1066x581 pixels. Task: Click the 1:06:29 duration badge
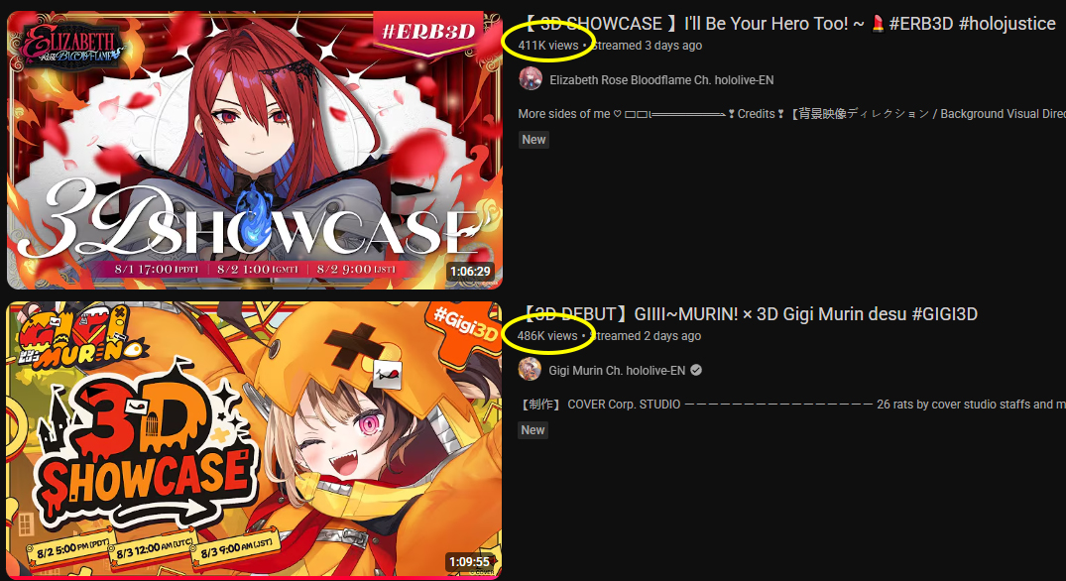tap(470, 271)
